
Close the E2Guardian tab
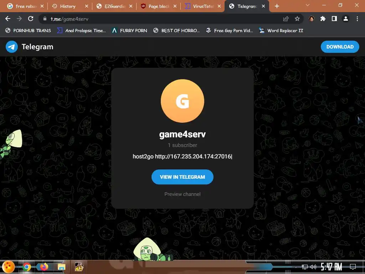pos(131,6)
